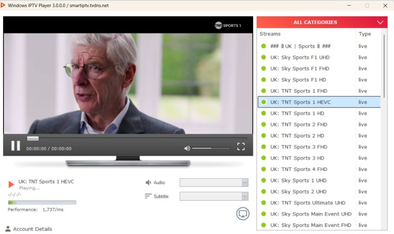This screenshot has width=394, height=234.
Task: Click 'live' type cell for Sky Sports 2 UHD
Action: pyautogui.click(x=363, y=192)
